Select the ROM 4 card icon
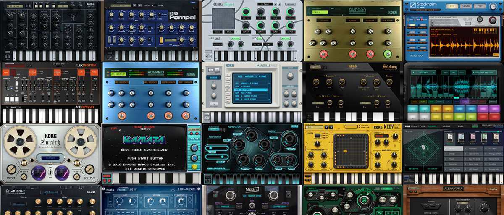 coord(484,137)
